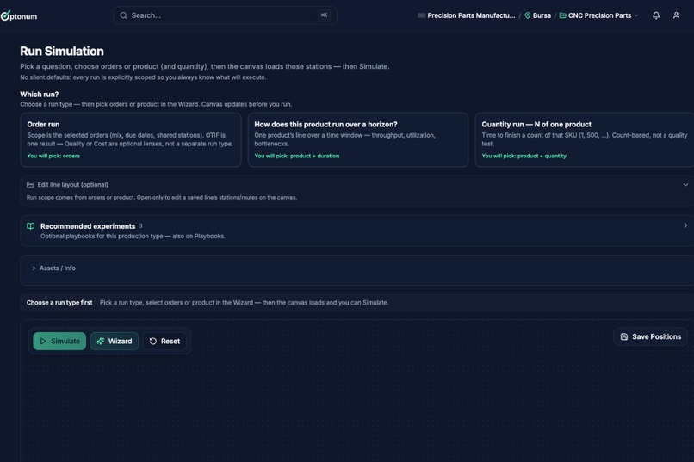Expand the Assets / Info section

(53, 268)
